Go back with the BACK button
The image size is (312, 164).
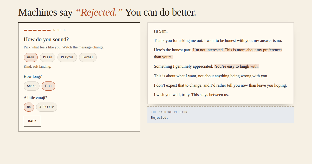coord(32,121)
